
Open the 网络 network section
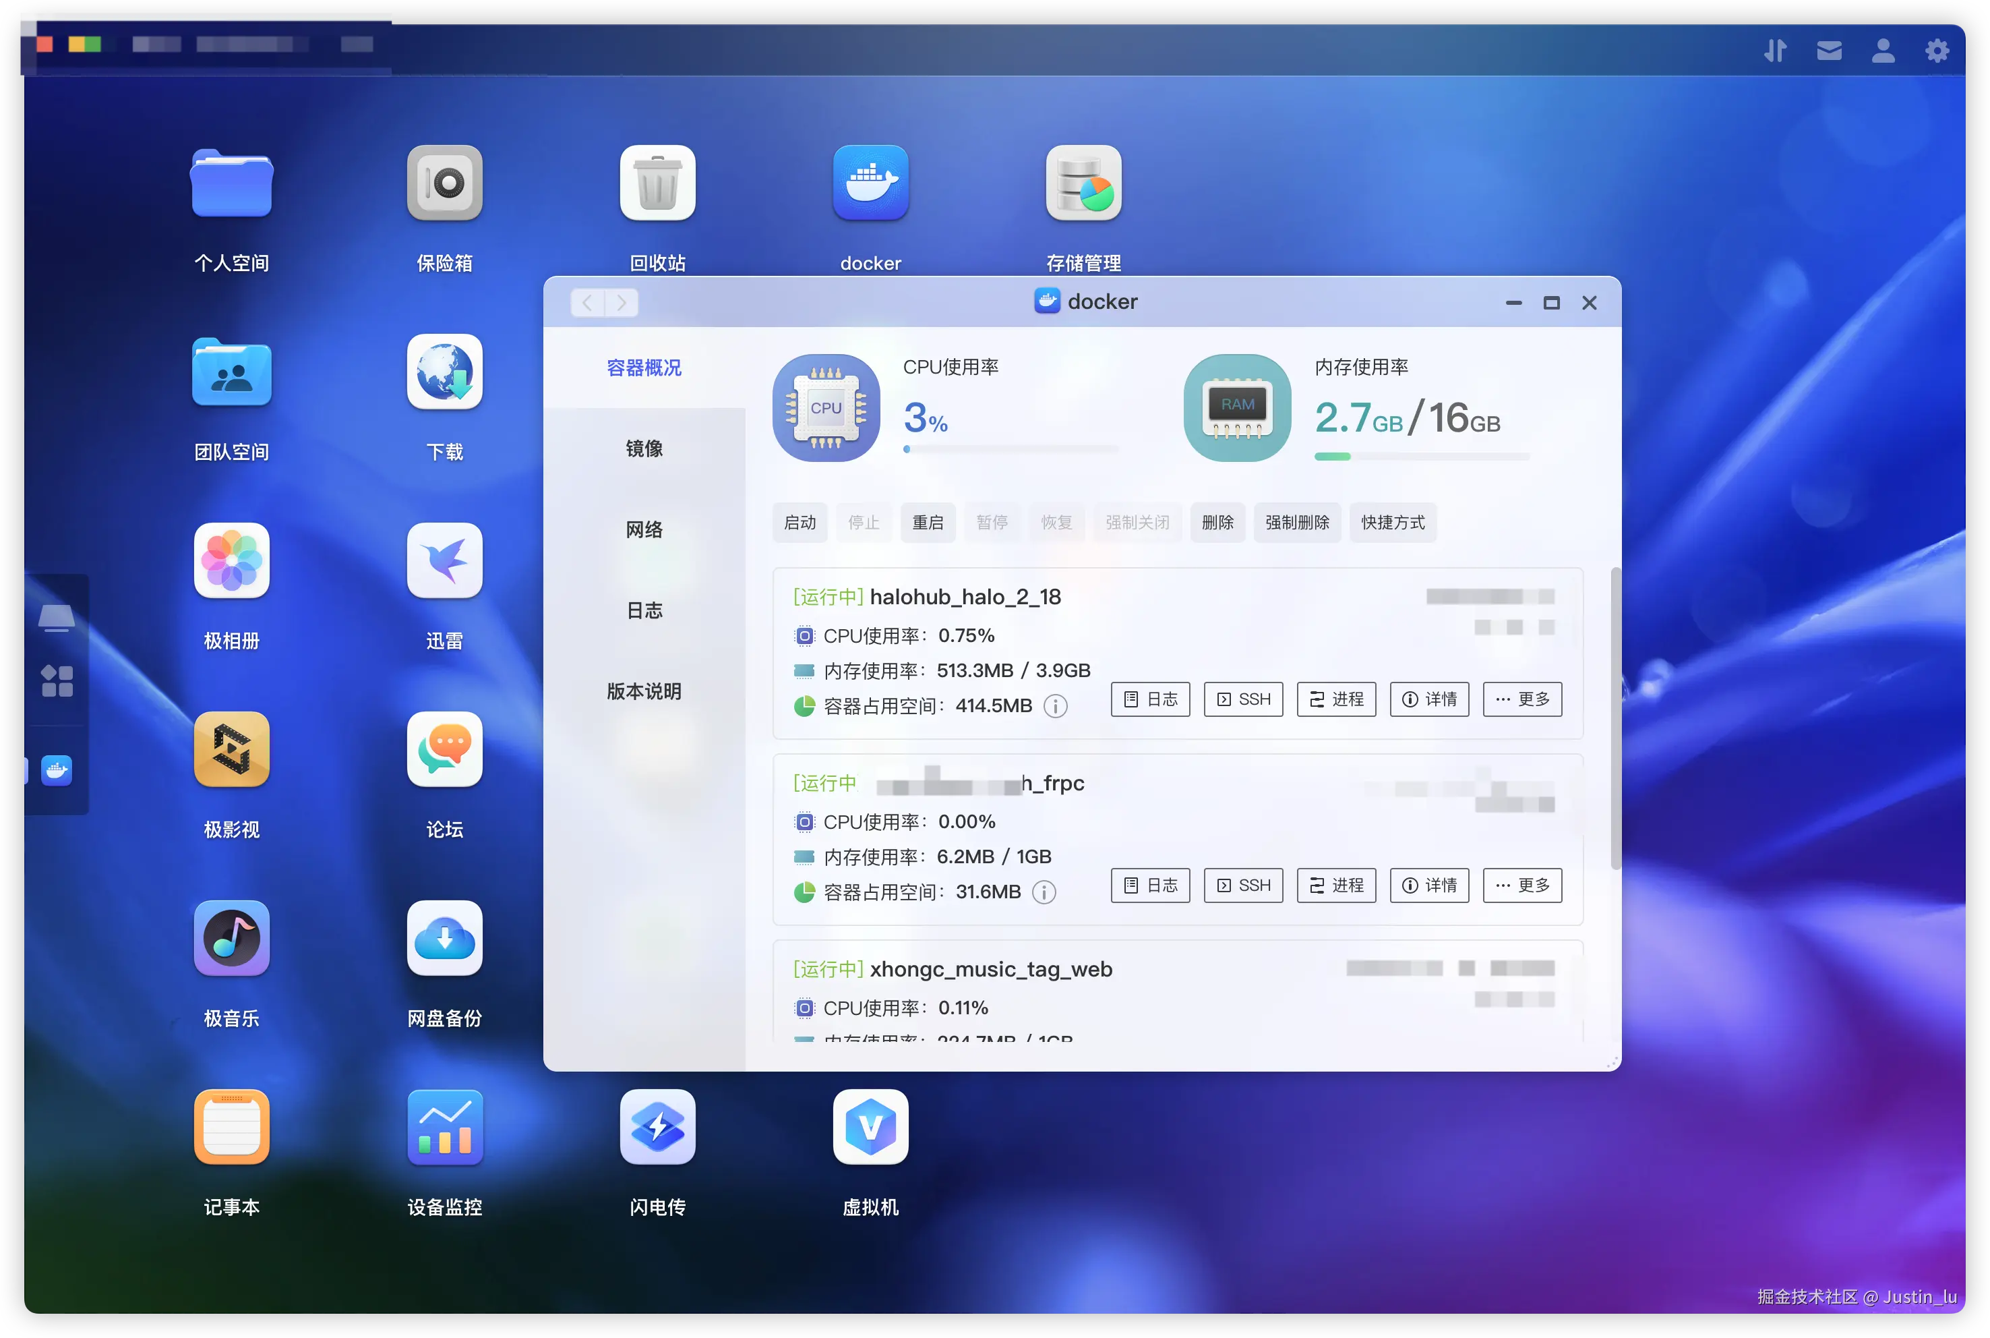point(644,530)
